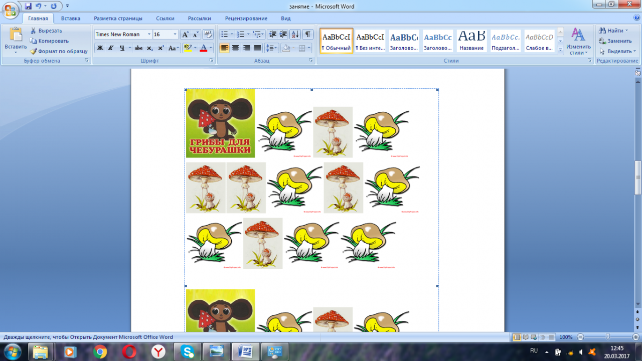Open Font (Шрифт) dialog launcher
The height and width of the screenshot is (361, 642).
[x=211, y=61]
